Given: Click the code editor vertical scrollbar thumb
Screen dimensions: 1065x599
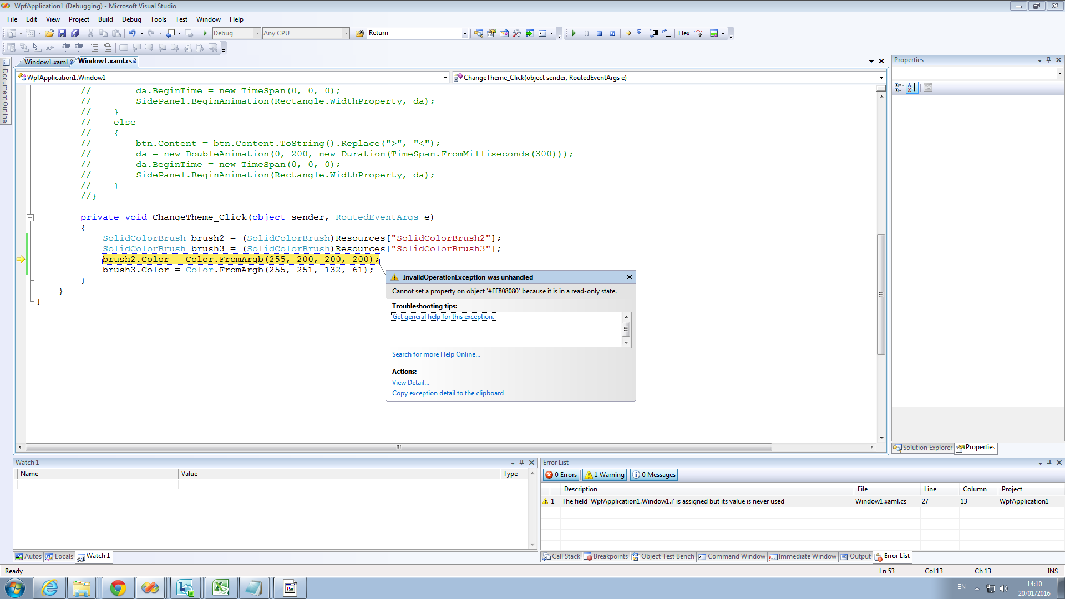Looking at the screenshot, I should pyautogui.click(x=881, y=294).
